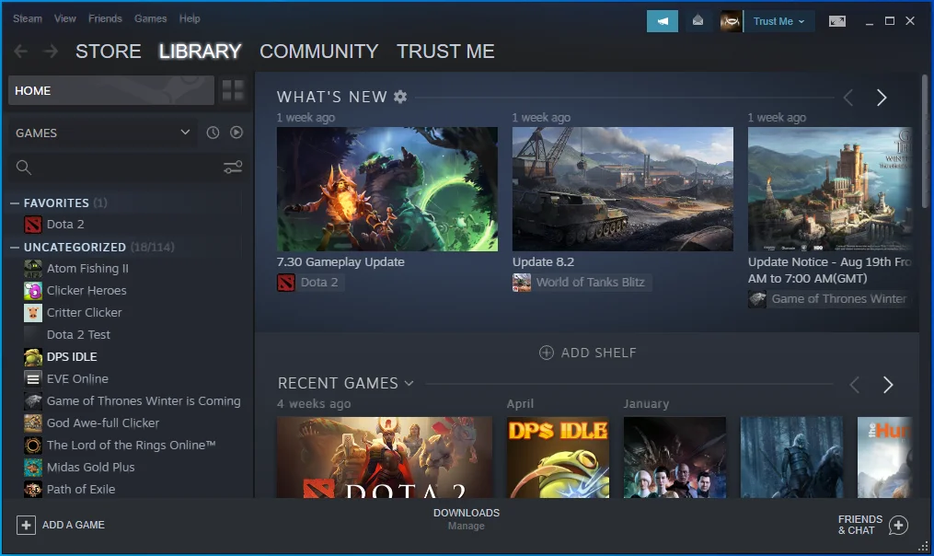Open the Help menu

(x=190, y=18)
